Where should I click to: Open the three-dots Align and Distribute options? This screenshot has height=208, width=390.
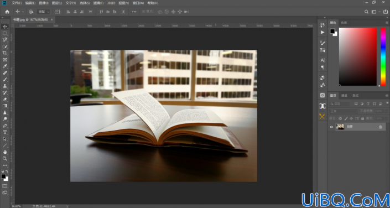[x=134, y=12]
